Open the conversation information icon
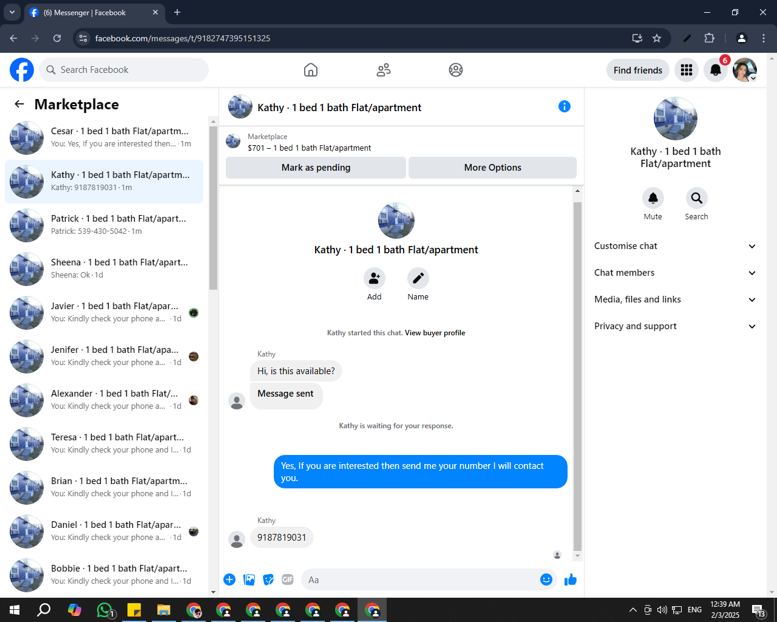This screenshot has width=777, height=622. [565, 106]
